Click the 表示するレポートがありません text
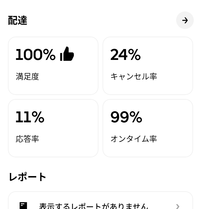Screen dimensions: 201x209 [94, 206]
